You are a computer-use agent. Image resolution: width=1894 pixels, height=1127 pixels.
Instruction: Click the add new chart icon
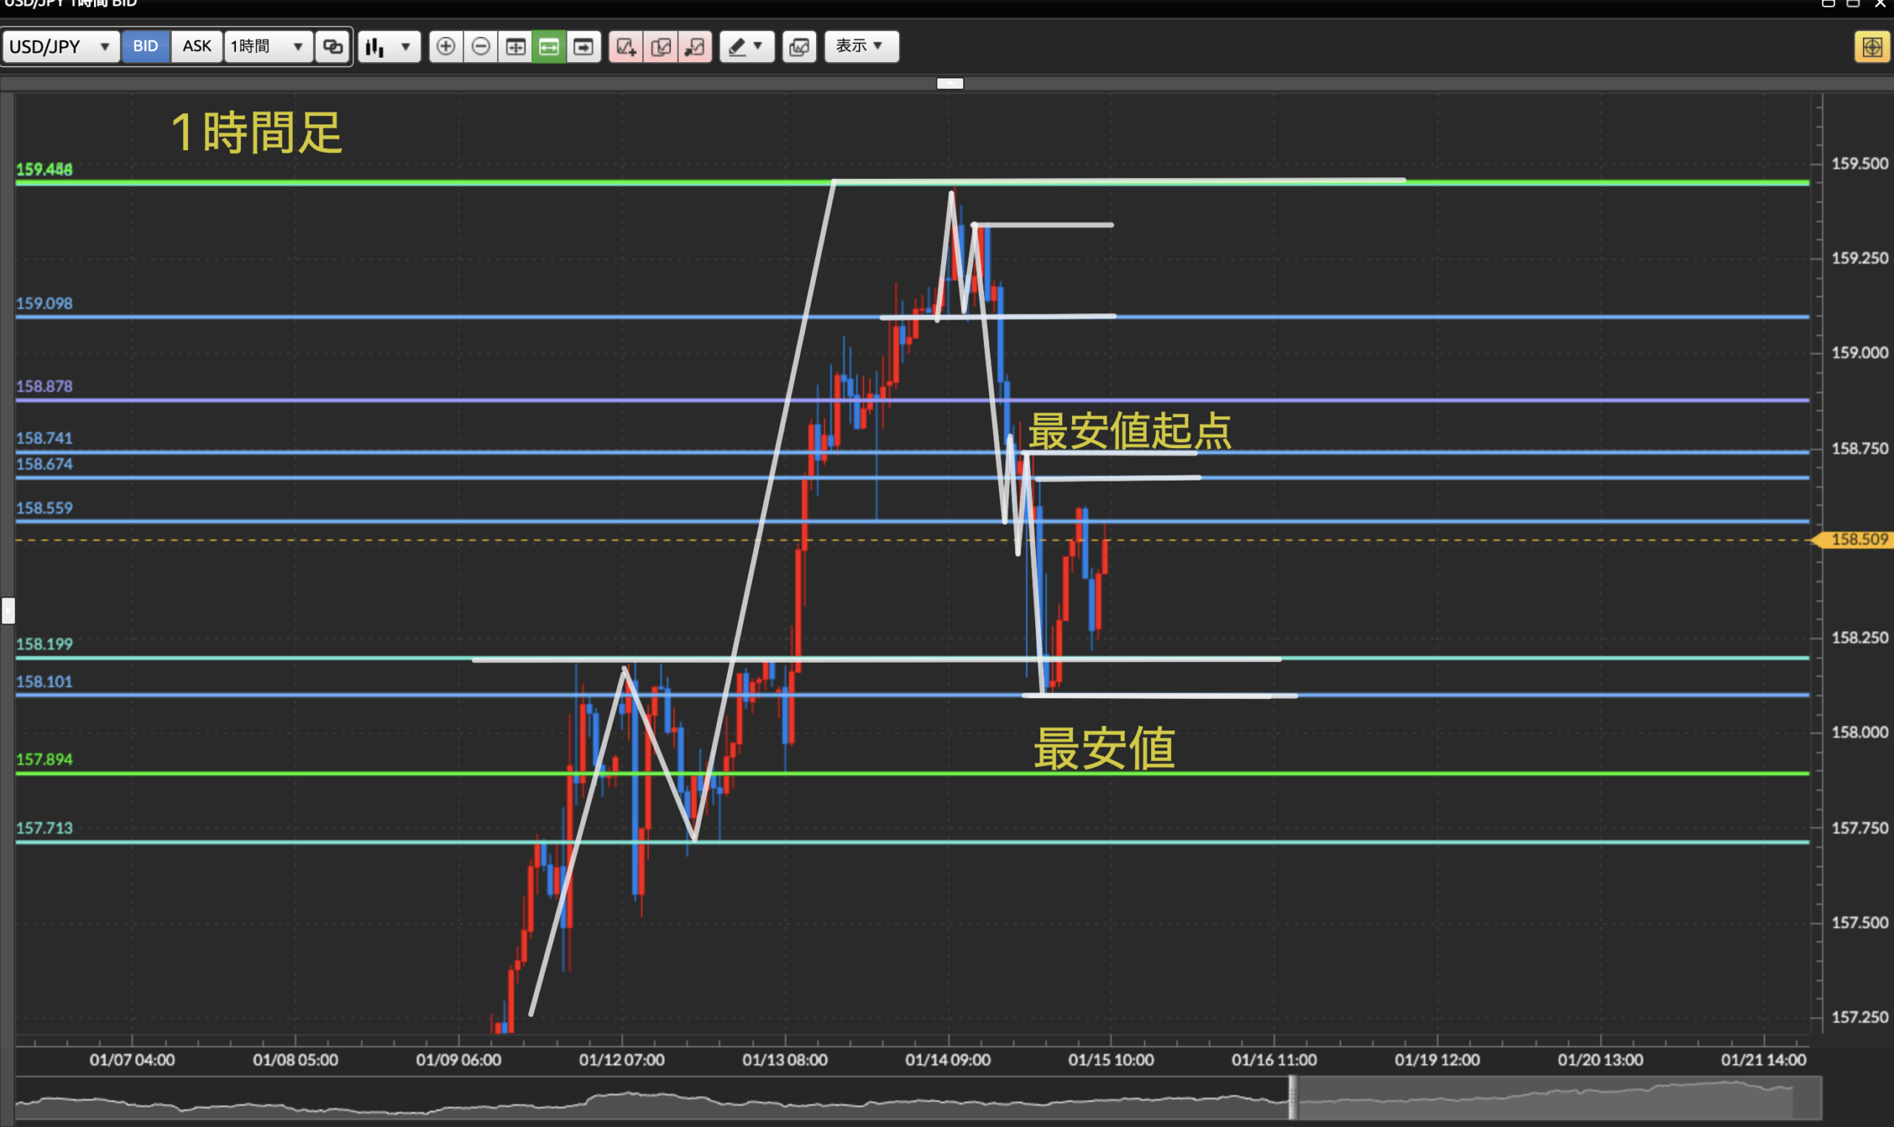626,47
